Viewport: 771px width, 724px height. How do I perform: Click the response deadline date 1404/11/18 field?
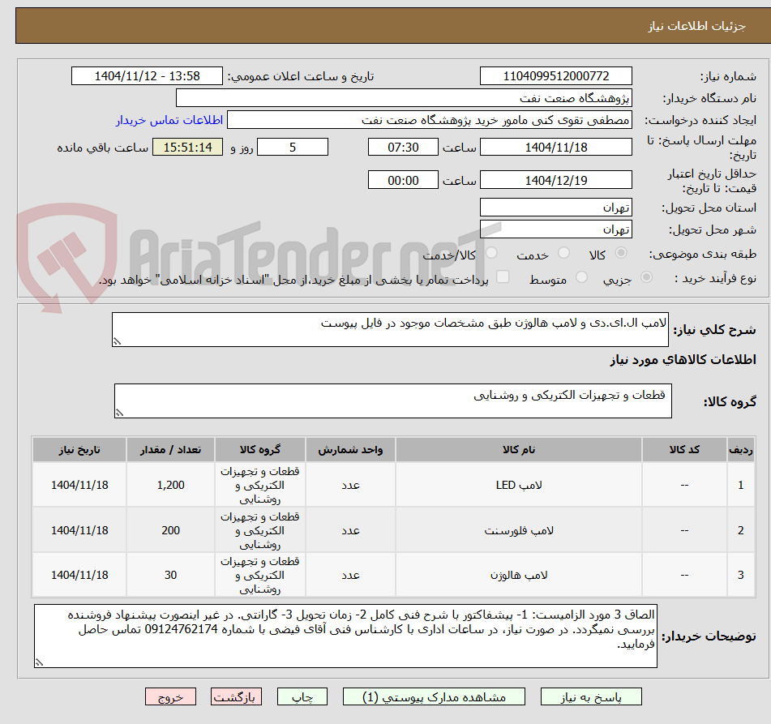[x=556, y=147]
